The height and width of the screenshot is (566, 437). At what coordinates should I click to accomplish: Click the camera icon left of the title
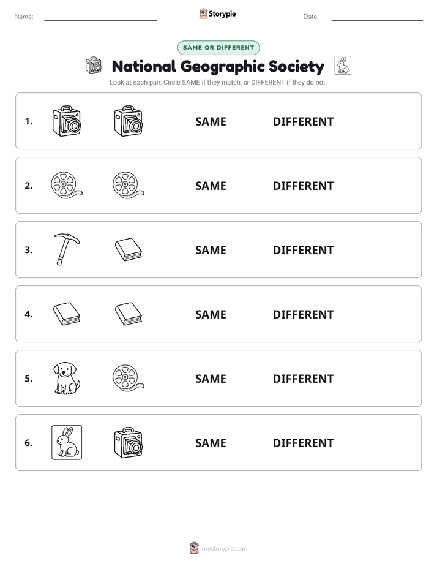tap(94, 66)
